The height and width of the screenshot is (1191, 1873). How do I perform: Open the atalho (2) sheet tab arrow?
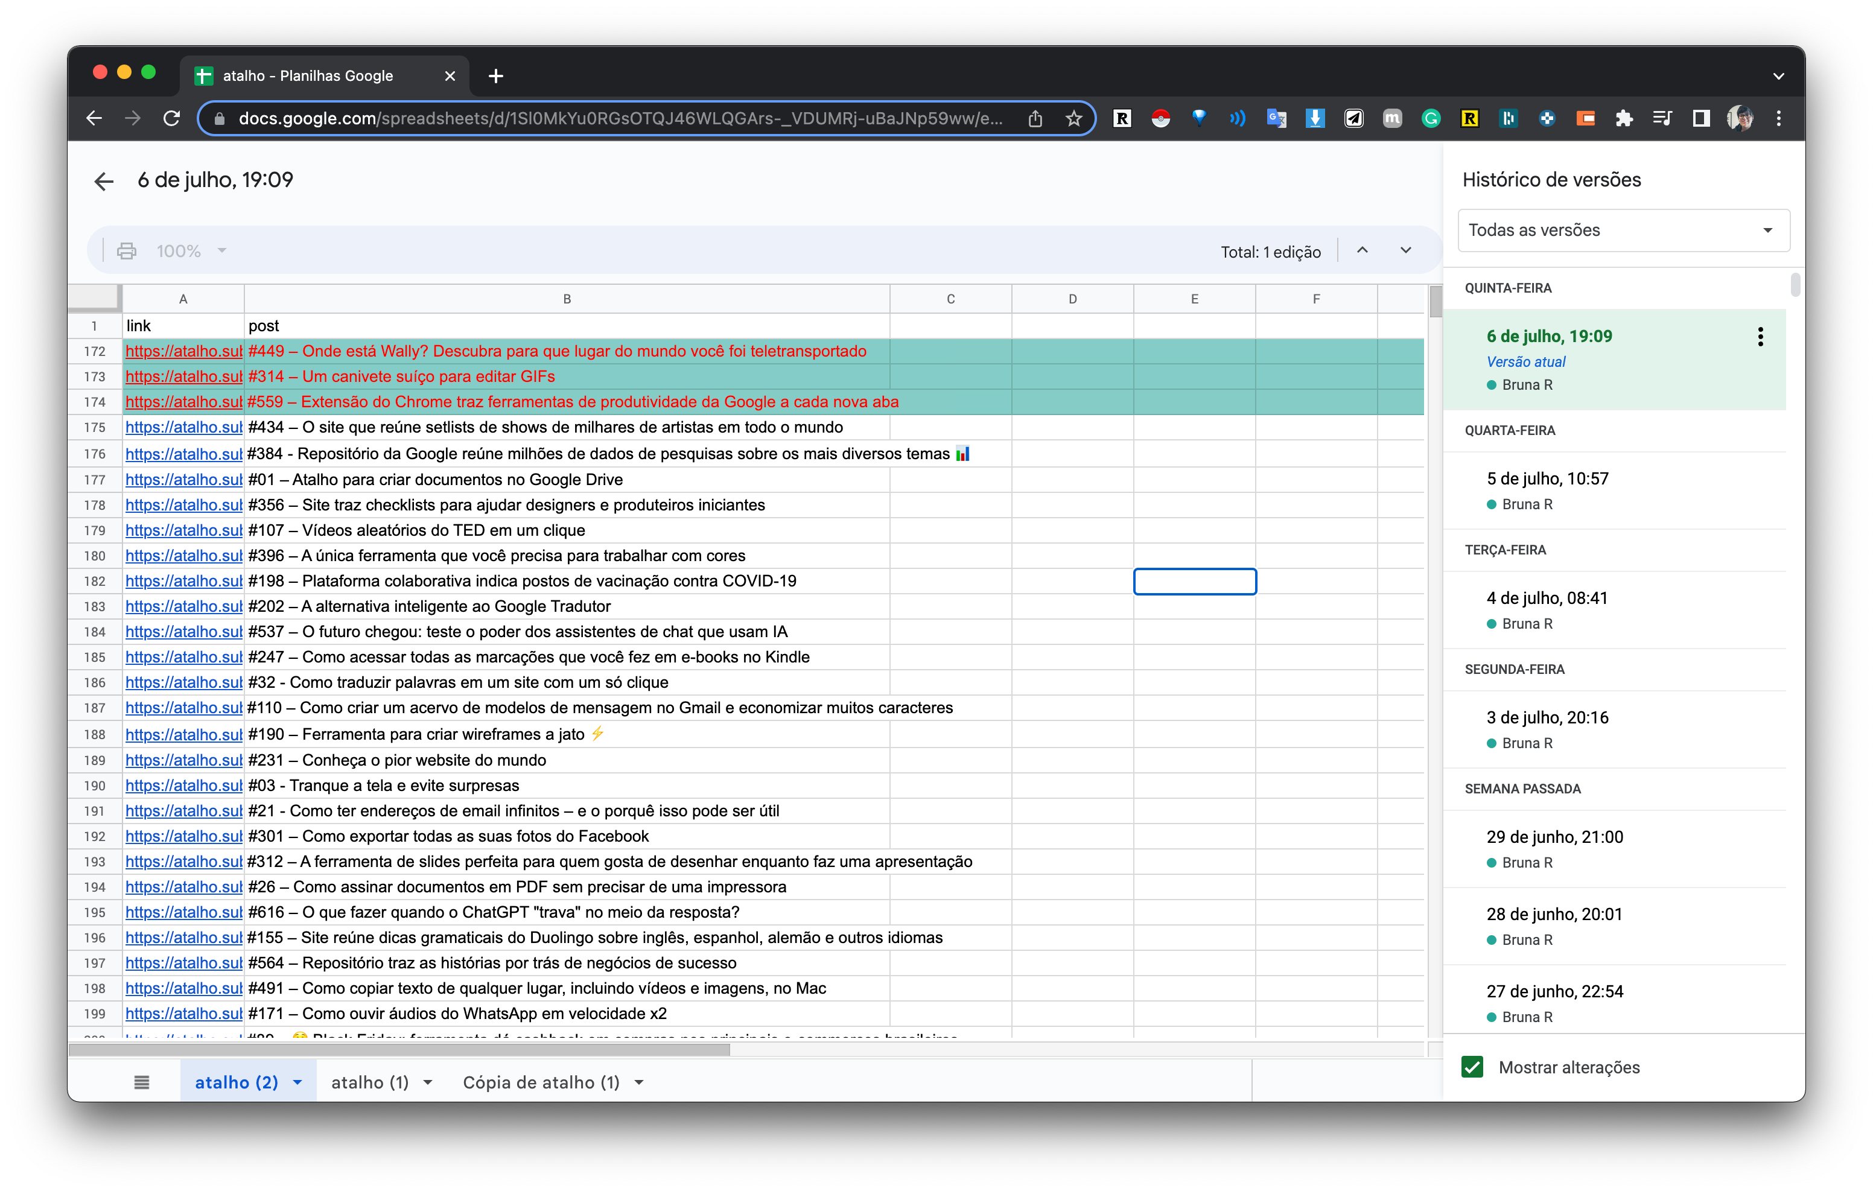point(298,1083)
